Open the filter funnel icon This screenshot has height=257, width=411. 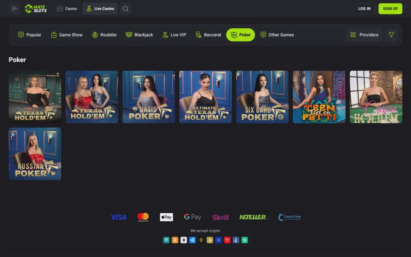[391, 35]
